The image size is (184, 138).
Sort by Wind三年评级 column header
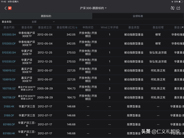coord(110,27)
